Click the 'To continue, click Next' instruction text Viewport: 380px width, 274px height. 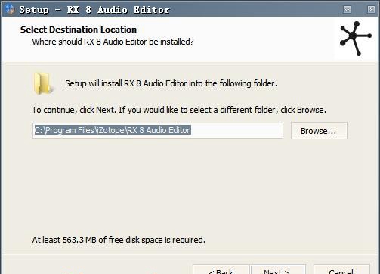pos(179,110)
